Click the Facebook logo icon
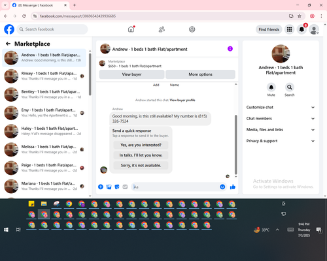327x261 pixels. coord(9,29)
